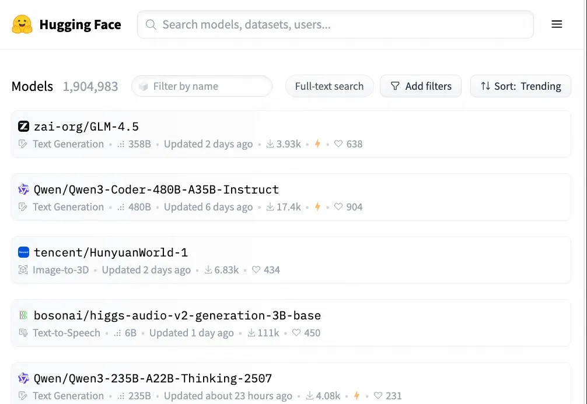Screen dimensions: 587x404
Task: Open tencent/HunyuanWorld-1 model
Action: coord(111,252)
